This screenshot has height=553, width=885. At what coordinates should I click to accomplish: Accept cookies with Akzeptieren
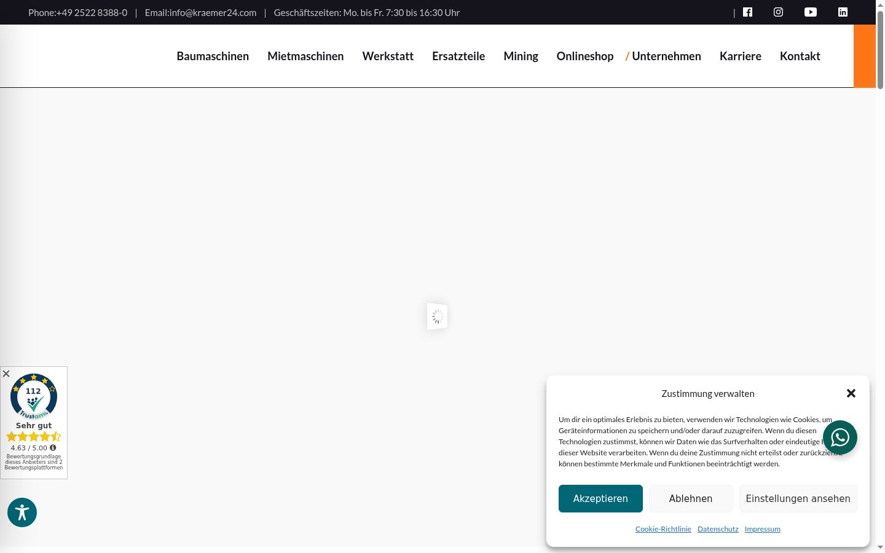pos(600,498)
